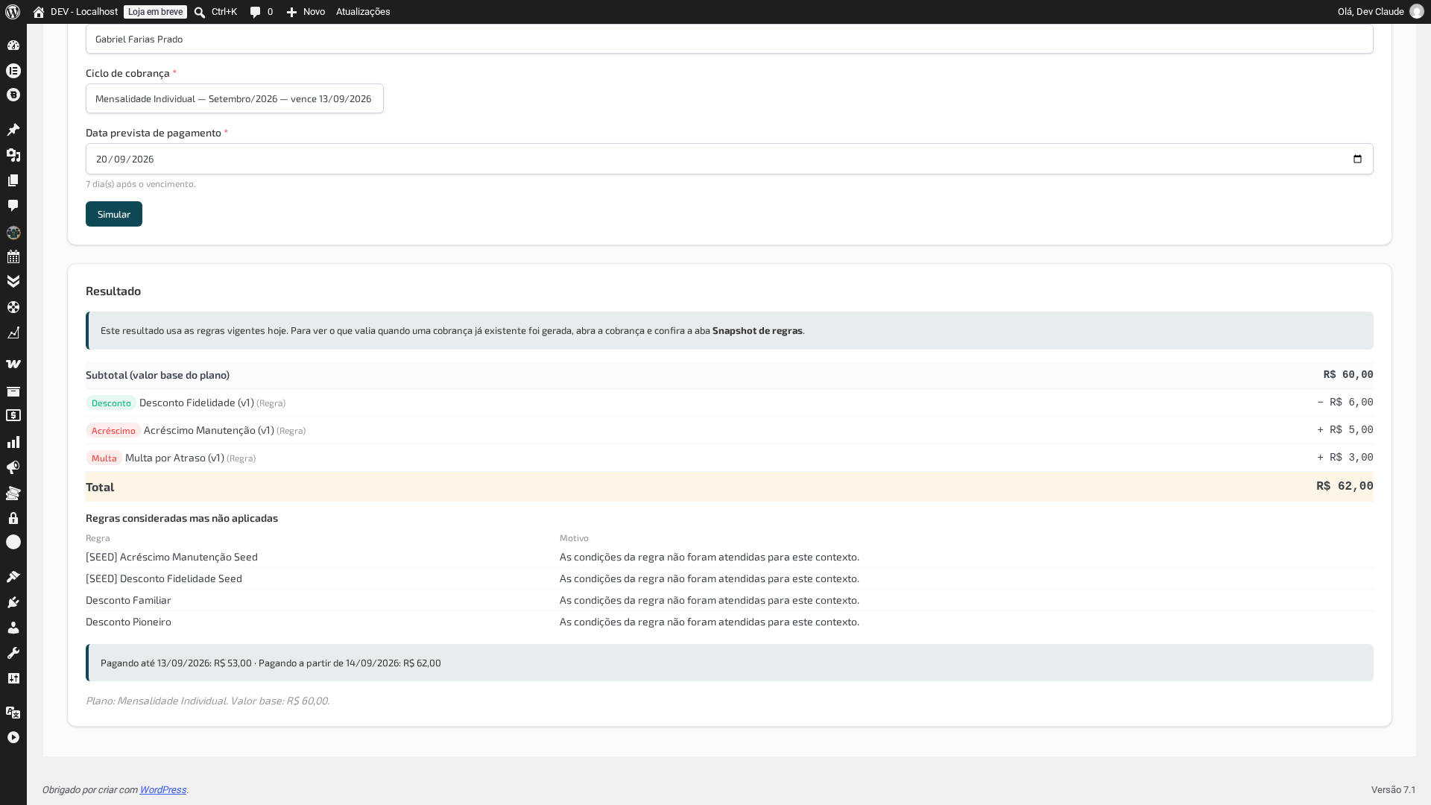Open the double-chevron sidebar icon
This screenshot has height=805, width=1431.
[13, 282]
